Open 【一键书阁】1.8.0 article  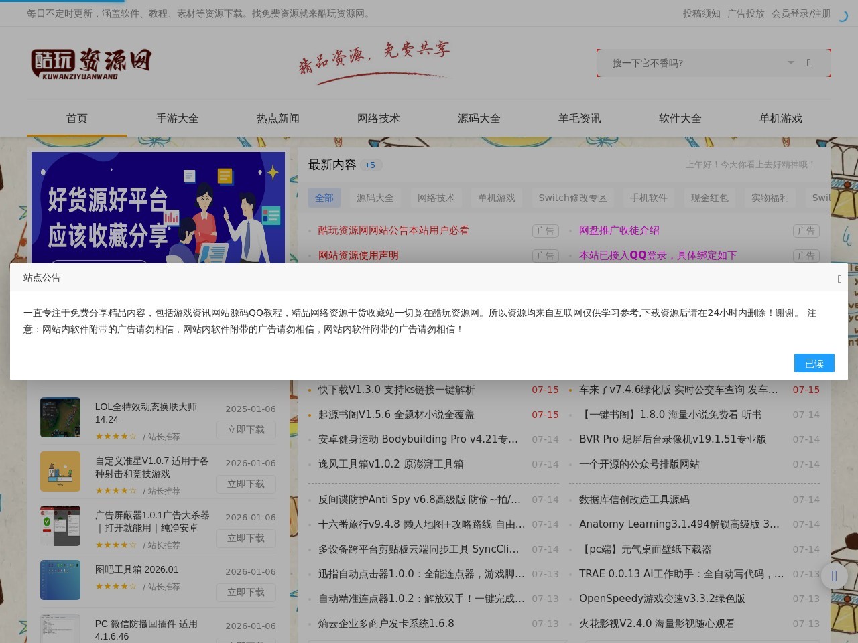click(670, 415)
